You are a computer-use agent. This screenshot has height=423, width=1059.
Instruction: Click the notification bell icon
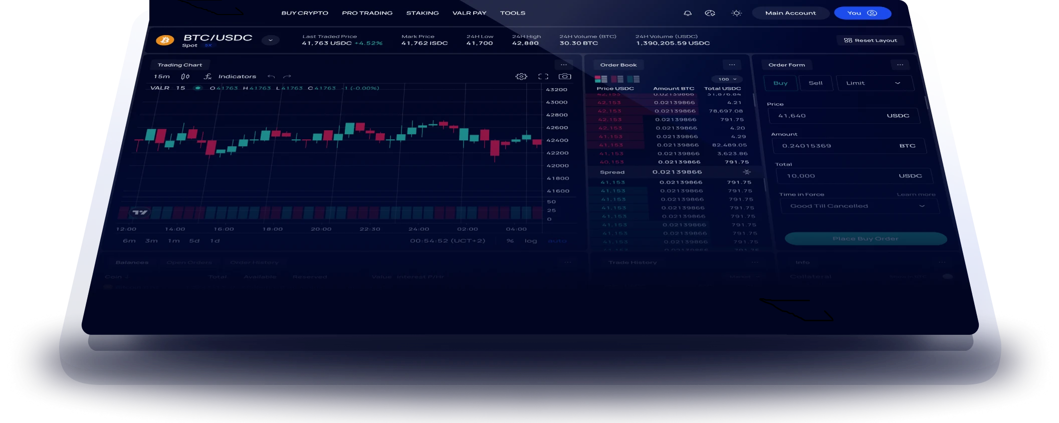(688, 14)
